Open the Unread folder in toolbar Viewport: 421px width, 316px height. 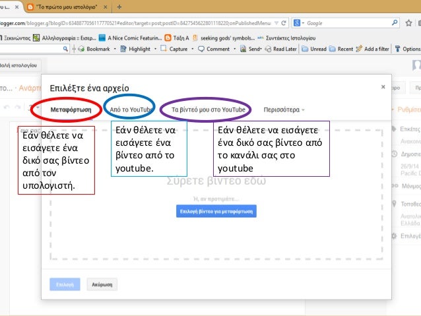tap(314, 49)
